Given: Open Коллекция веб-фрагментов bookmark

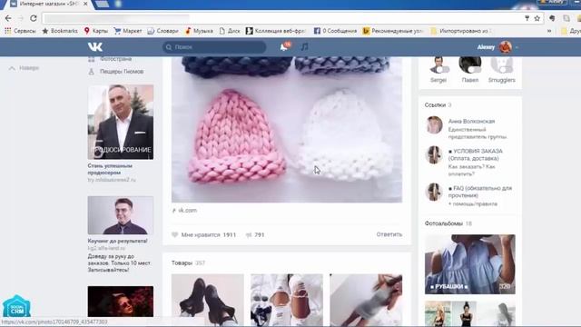Looking at the screenshot, I should (x=276, y=31).
